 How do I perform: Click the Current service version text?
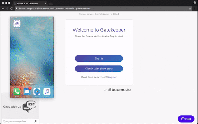point(99,14)
